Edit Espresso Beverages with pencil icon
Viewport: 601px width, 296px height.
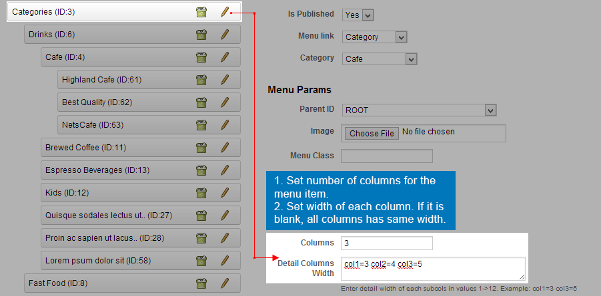(225, 170)
